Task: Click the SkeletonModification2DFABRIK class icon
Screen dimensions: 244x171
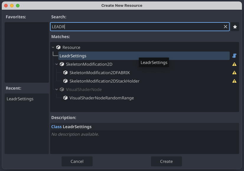Action: click(x=65, y=73)
